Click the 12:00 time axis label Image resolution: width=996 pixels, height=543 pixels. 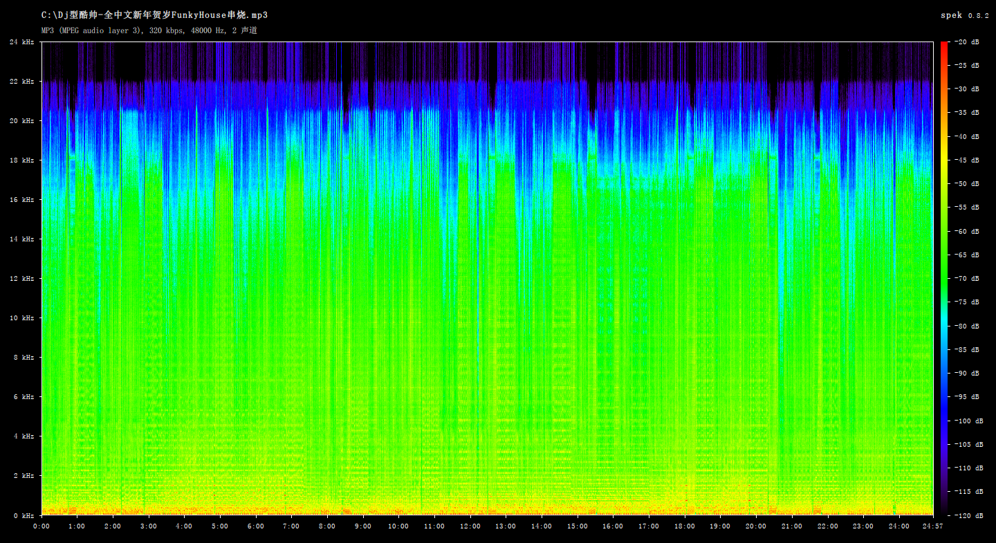tap(470, 526)
